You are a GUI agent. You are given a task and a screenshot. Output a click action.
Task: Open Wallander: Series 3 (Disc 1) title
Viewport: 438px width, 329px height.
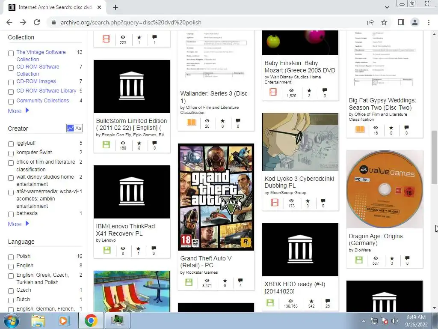[x=214, y=97]
